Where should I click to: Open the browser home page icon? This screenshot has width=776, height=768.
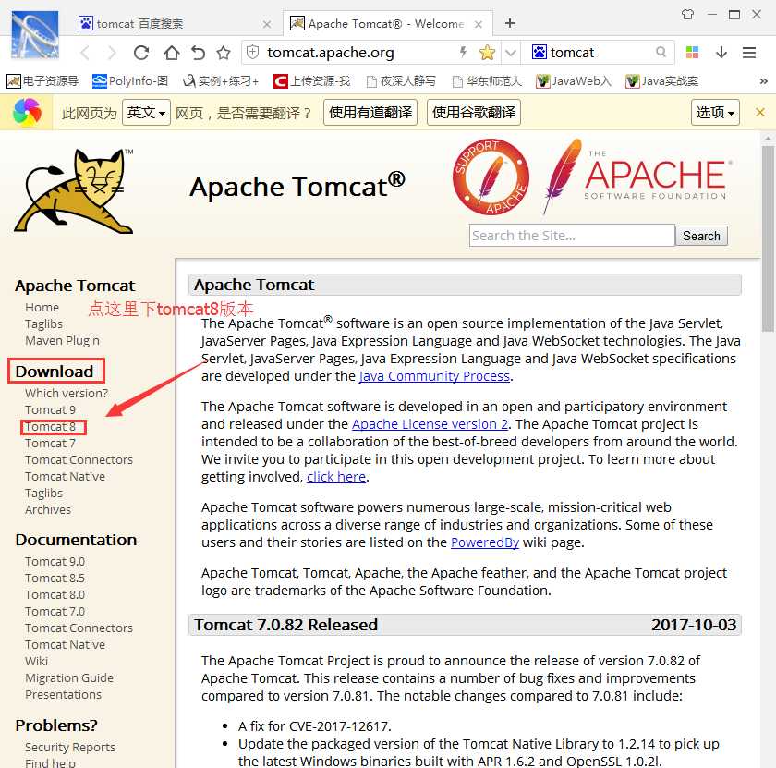click(171, 53)
